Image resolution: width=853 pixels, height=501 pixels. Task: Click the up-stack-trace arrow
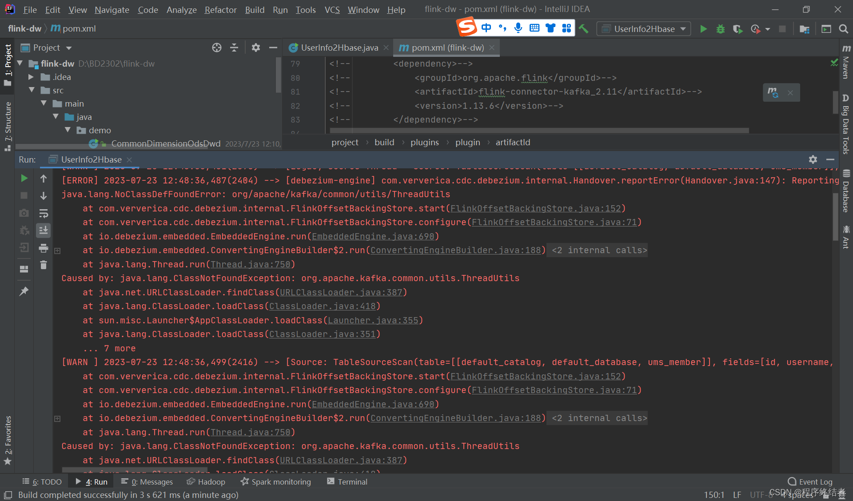44,178
